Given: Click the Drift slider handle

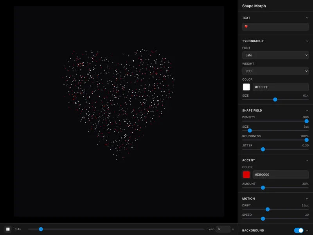Looking at the screenshot, I should pos(268,209).
